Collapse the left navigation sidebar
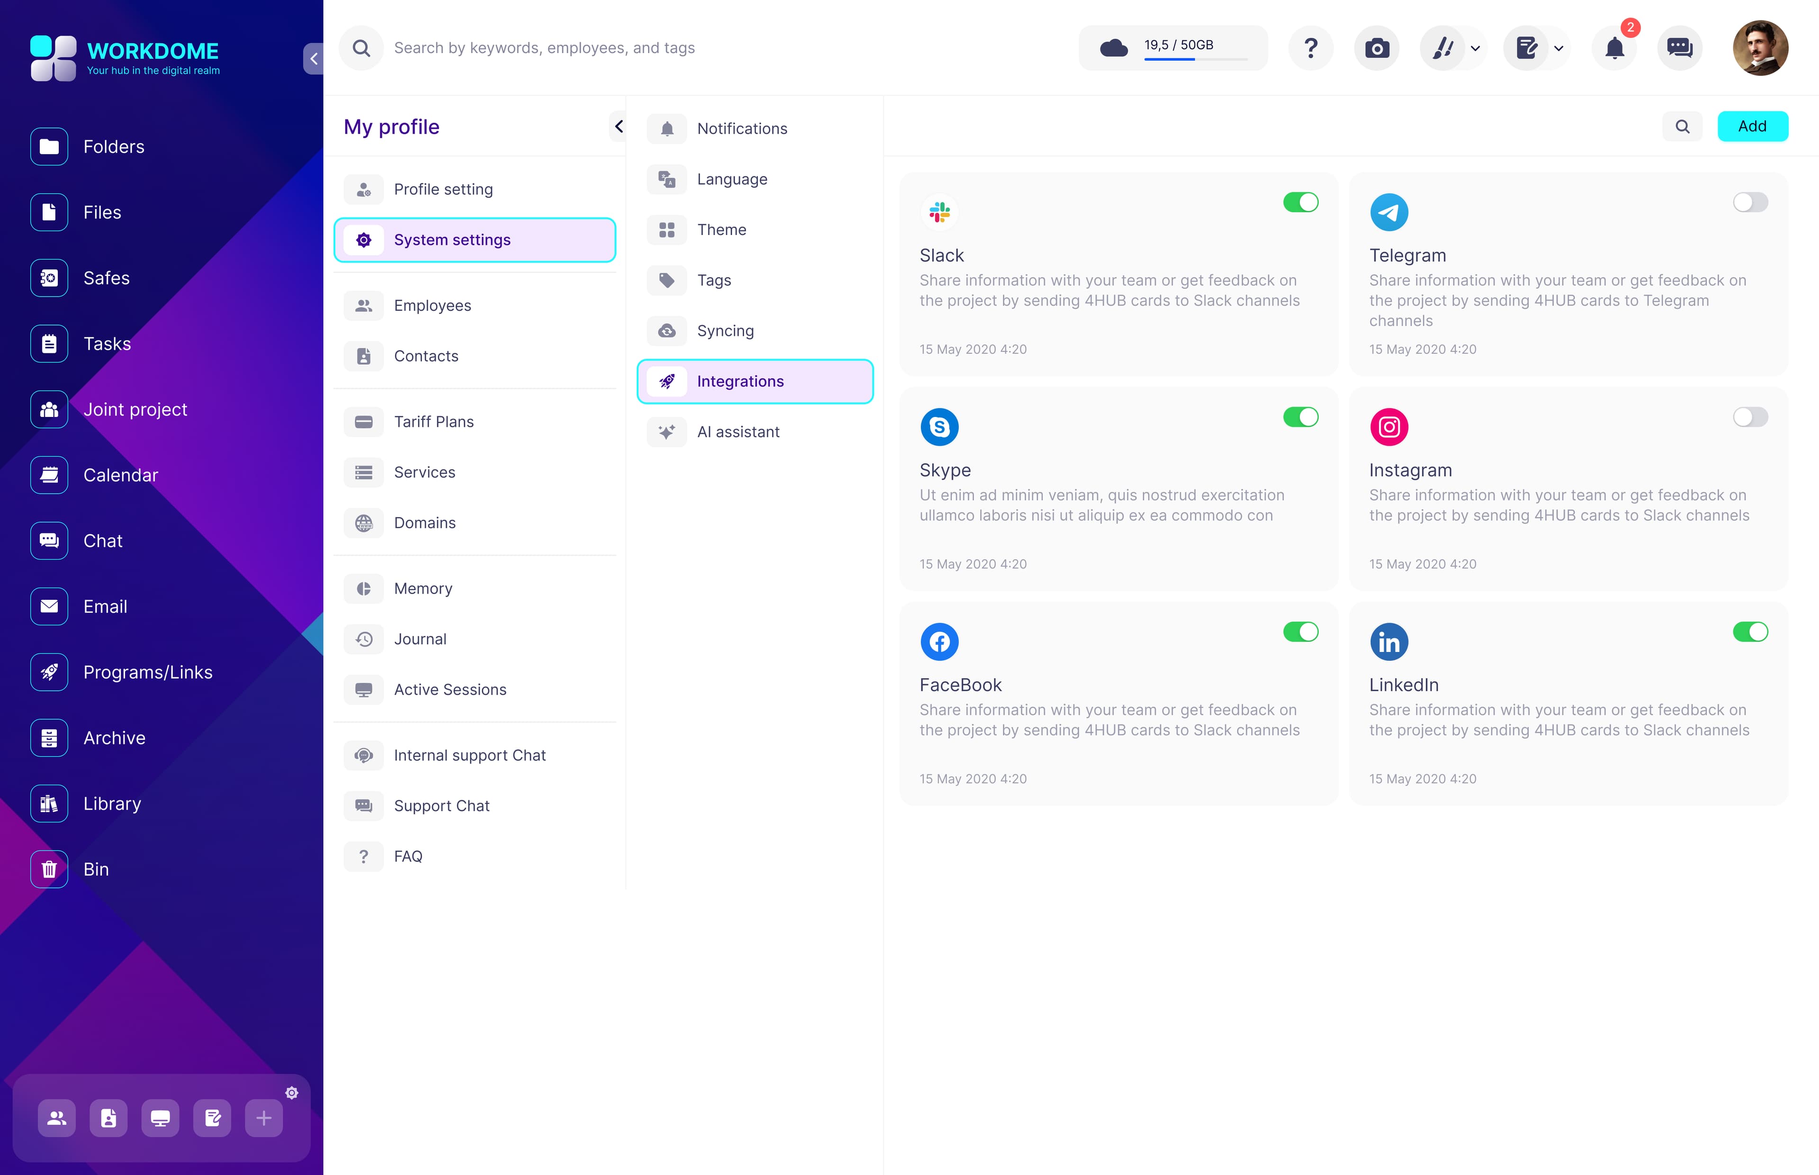Image resolution: width=1819 pixels, height=1175 pixels. tap(314, 58)
